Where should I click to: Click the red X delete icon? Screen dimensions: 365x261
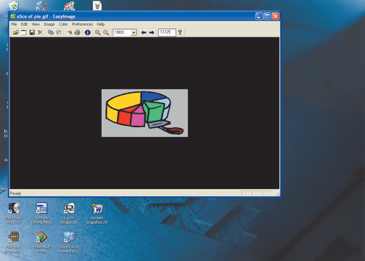coord(40,33)
